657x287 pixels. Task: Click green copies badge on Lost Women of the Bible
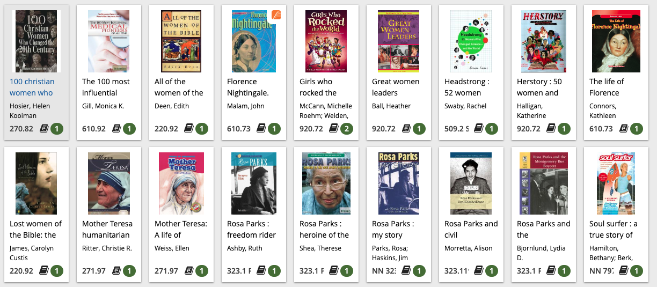point(57,271)
